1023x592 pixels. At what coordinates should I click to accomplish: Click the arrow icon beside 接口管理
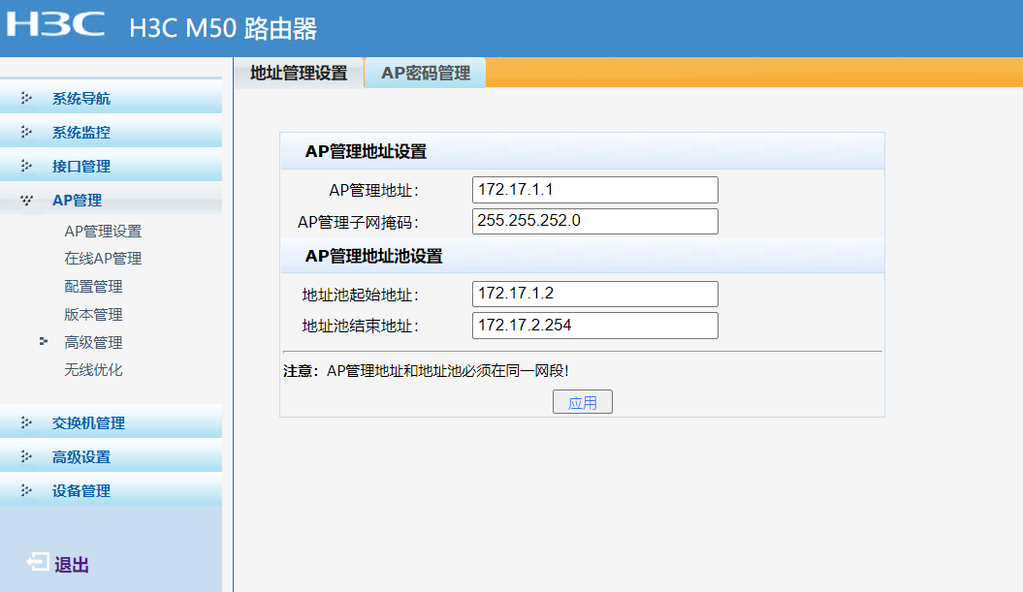coord(26,167)
